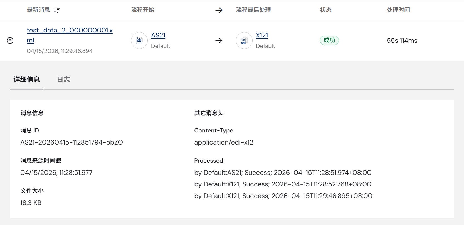The height and width of the screenshot is (225, 464).
Task: Click the 流程开始 column header
Action: [143, 10]
